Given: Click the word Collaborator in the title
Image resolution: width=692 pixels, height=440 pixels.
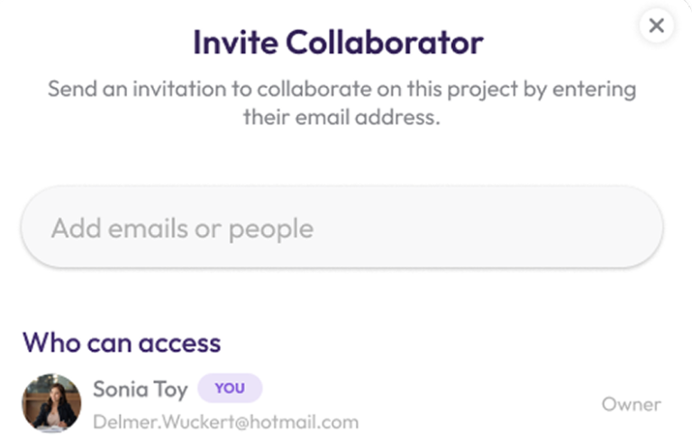Looking at the screenshot, I should point(385,42).
